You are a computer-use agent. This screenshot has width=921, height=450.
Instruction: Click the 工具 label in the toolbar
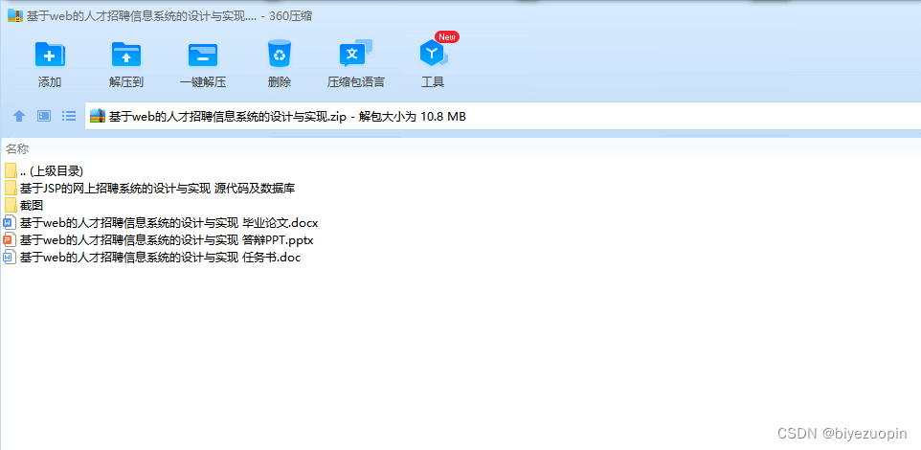(x=433, y=82)
